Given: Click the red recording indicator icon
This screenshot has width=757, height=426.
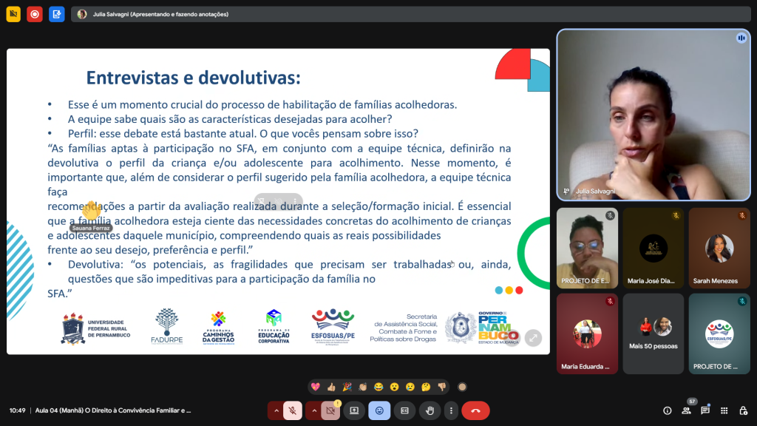Looking at the screenshot, I should 35,14.
